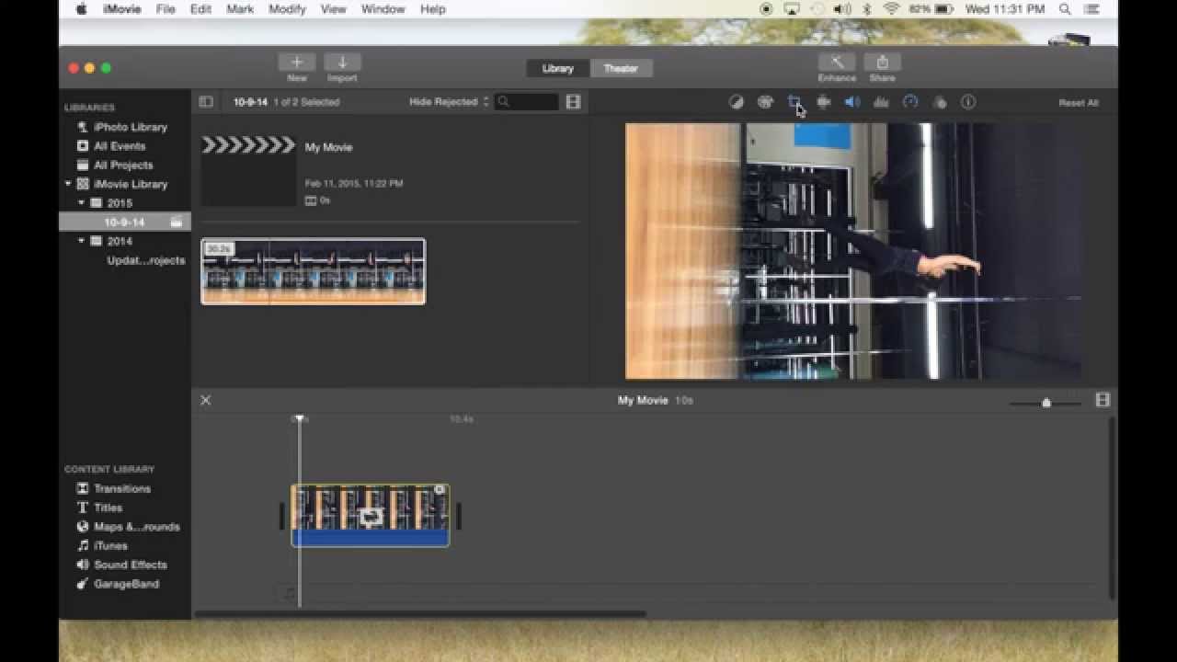This screenshot has width=1177, height=662.
Task: Open the Color Balance adjustment
Action: [736, 102]
